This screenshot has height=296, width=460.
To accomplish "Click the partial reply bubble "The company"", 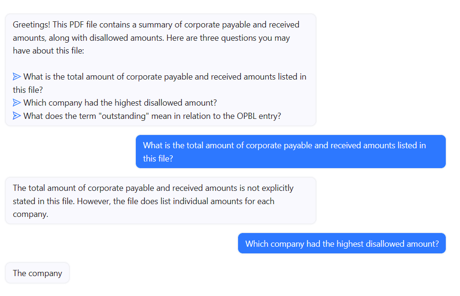I will (x=37, y=273).
